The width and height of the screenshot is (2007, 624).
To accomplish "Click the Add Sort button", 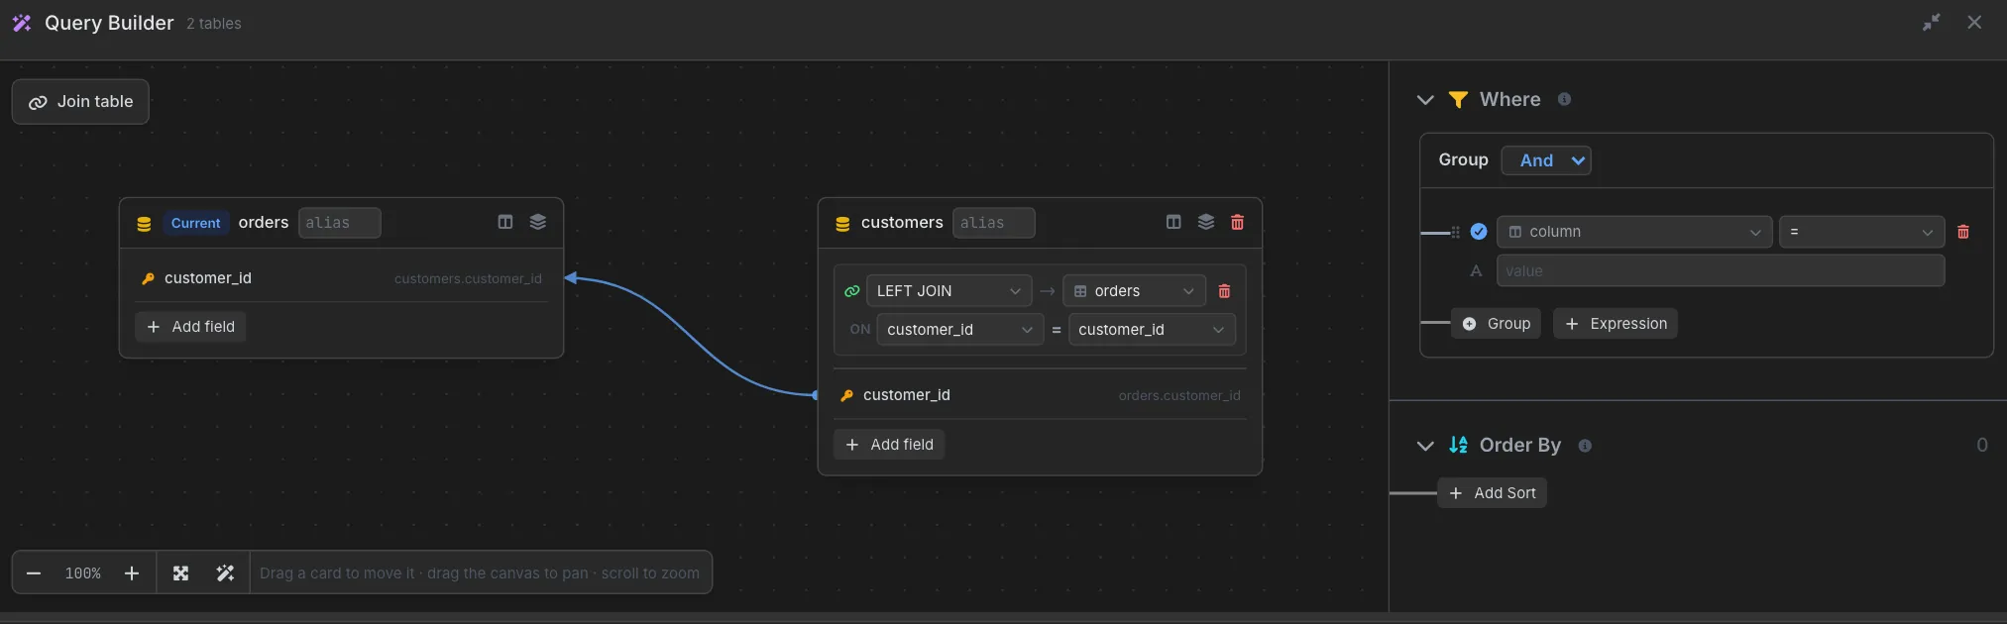I will click(x=1492, y=493).
